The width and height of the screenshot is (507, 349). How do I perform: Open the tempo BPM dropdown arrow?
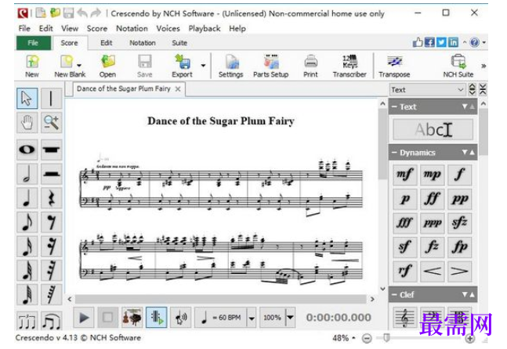coord(252,318)
